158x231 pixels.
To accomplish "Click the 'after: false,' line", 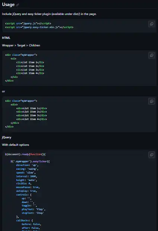I will coord(31,228).
